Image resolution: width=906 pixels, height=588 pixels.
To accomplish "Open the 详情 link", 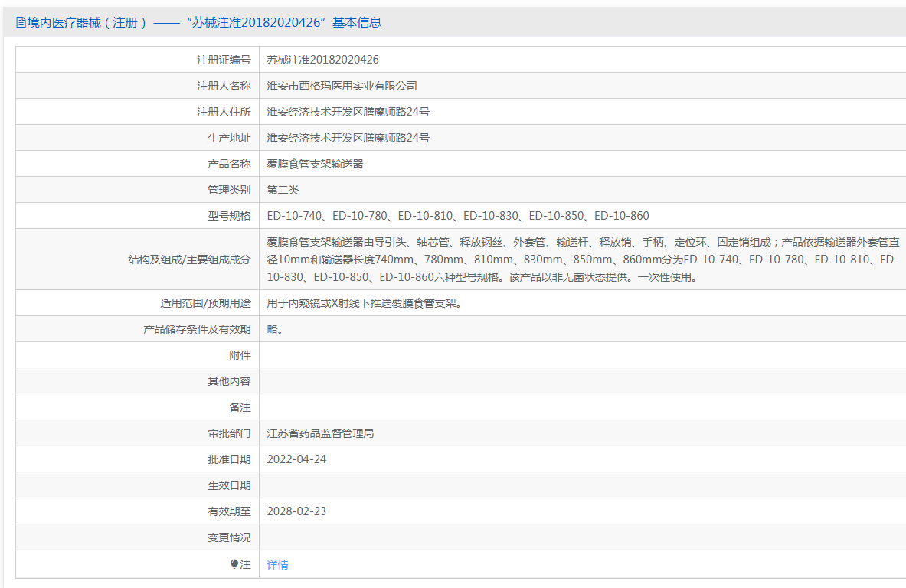I will pyautogui.click(x=277, y=565).
